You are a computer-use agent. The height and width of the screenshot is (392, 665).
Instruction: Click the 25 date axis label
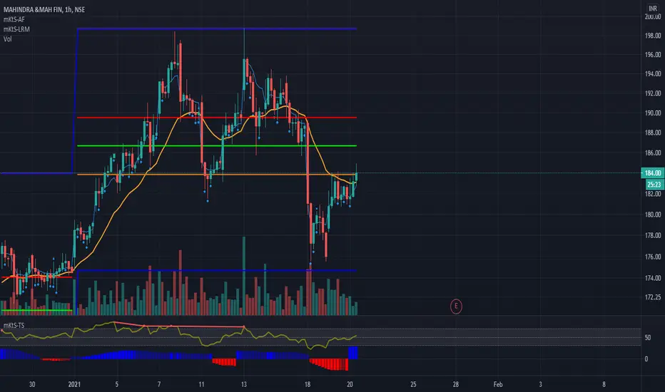click(x=414, y=384)
